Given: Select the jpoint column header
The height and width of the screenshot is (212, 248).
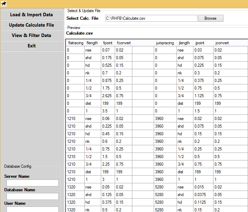Looking at the screenshot, I should [200, 43].
